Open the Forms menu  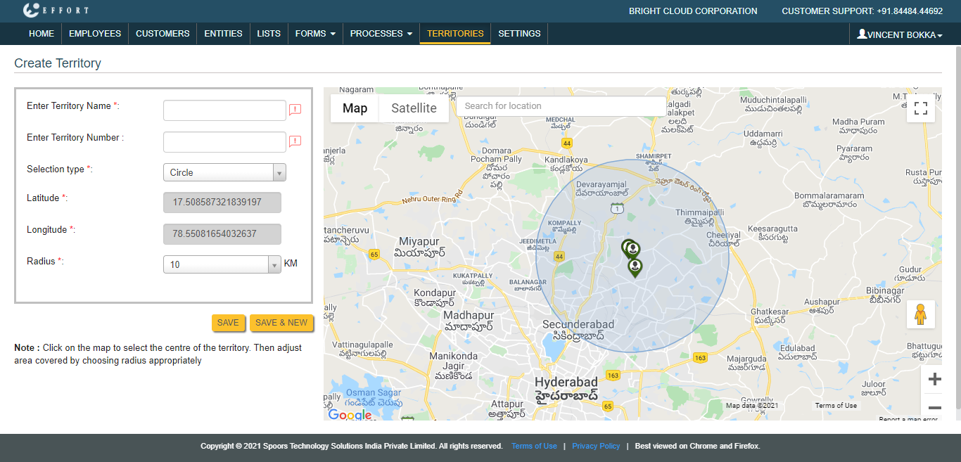314,34
